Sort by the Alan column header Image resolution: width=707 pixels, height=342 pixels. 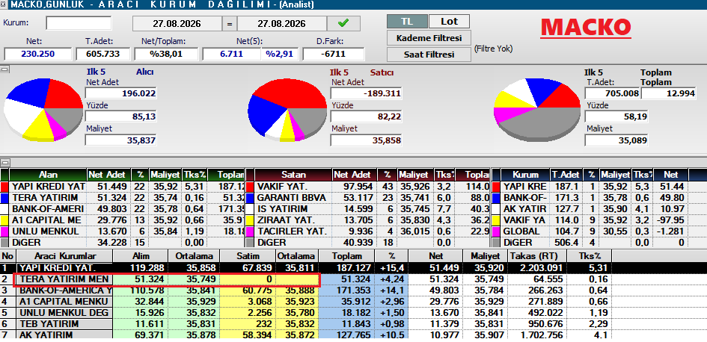[48, 175]
